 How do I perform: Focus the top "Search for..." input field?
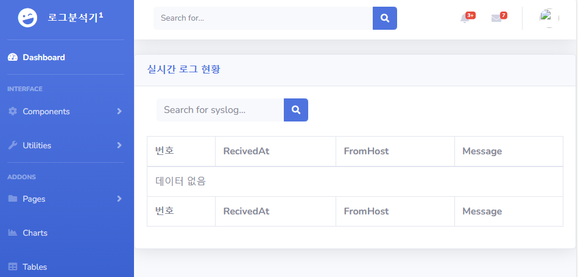coord(263,18)
